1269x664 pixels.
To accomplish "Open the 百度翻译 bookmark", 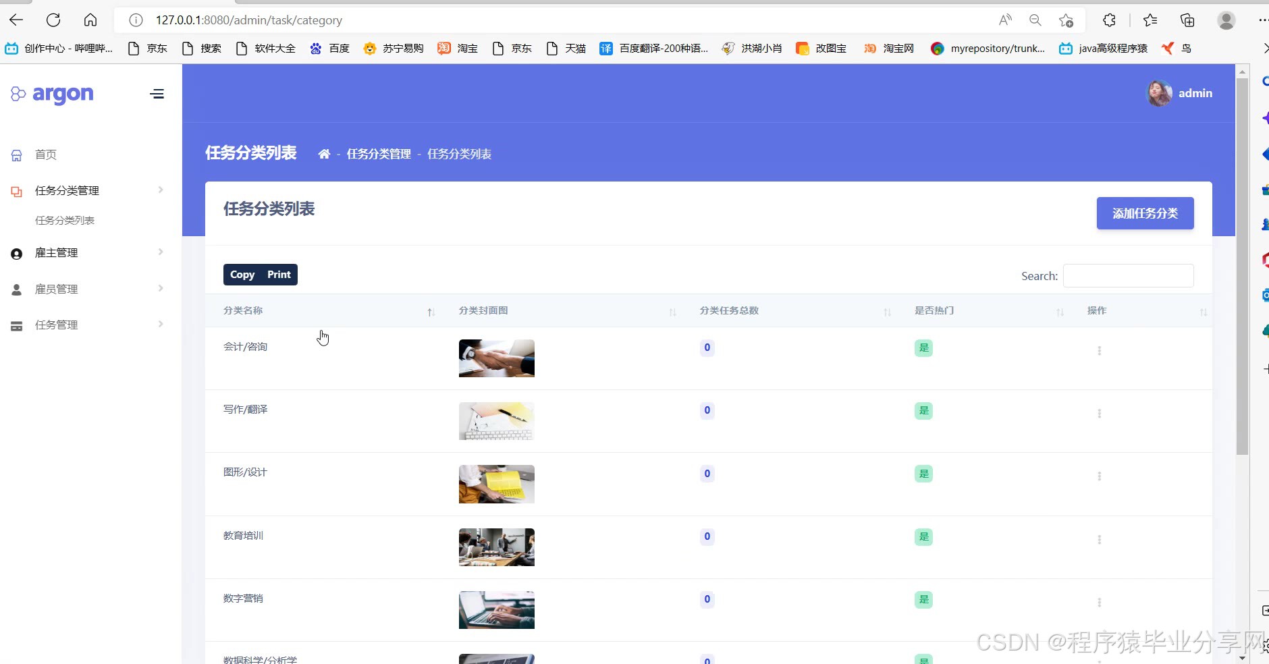I will click(x=654, y=48).
